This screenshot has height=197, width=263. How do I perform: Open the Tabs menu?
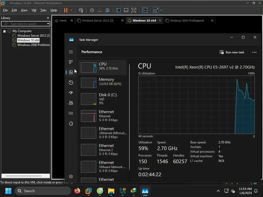[43, 10]
